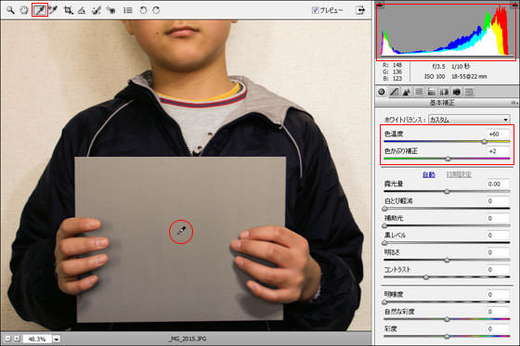Click the ISO 100 value

point(435,77)
